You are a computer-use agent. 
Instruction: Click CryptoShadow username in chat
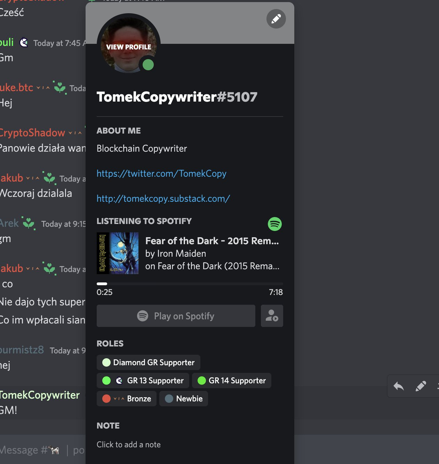[32, 133]
